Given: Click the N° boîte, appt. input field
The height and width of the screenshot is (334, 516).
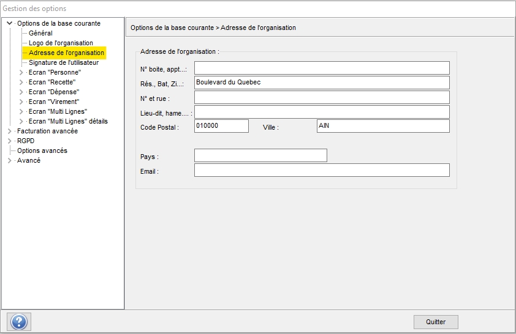Looking at the screenshot, I should coord(322,67).
